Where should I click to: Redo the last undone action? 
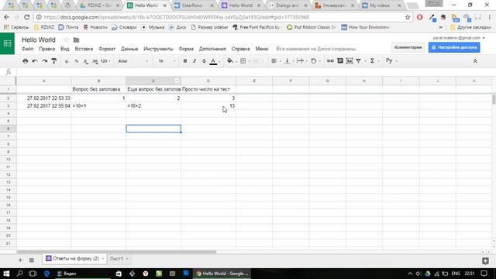(45, 61)
